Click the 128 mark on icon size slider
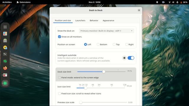 coord(125,85)
